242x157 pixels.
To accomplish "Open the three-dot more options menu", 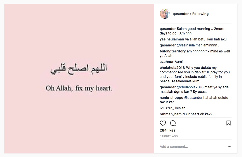I will coord(230,147).
